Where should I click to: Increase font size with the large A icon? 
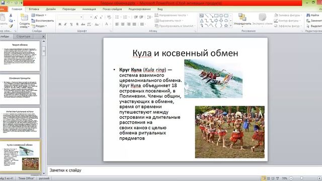[96, 18]
